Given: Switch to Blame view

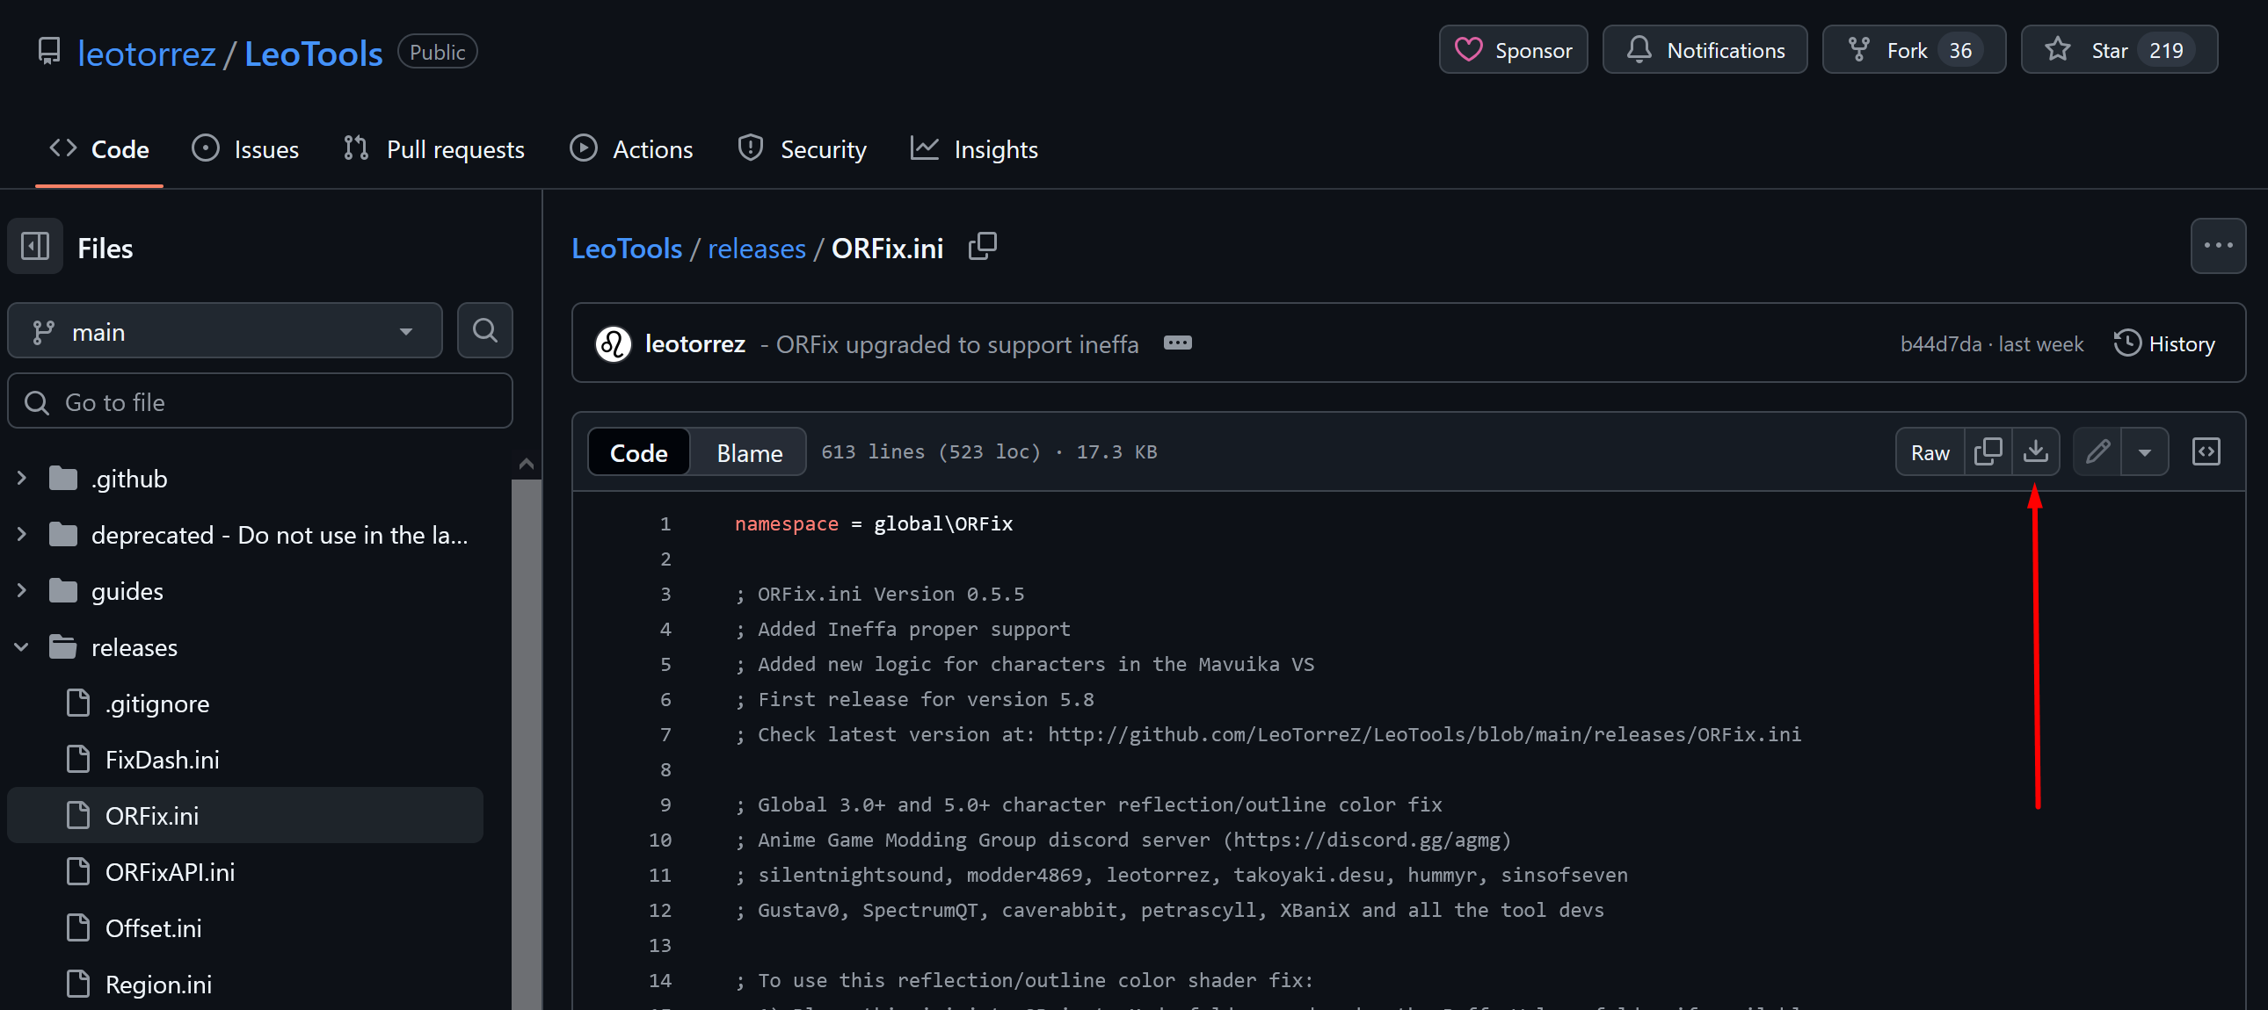Looking at the screenshot, I should [748, 452].
